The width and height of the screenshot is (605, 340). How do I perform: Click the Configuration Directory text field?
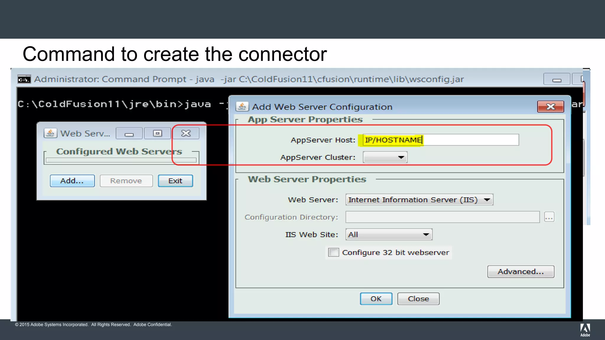443,217
